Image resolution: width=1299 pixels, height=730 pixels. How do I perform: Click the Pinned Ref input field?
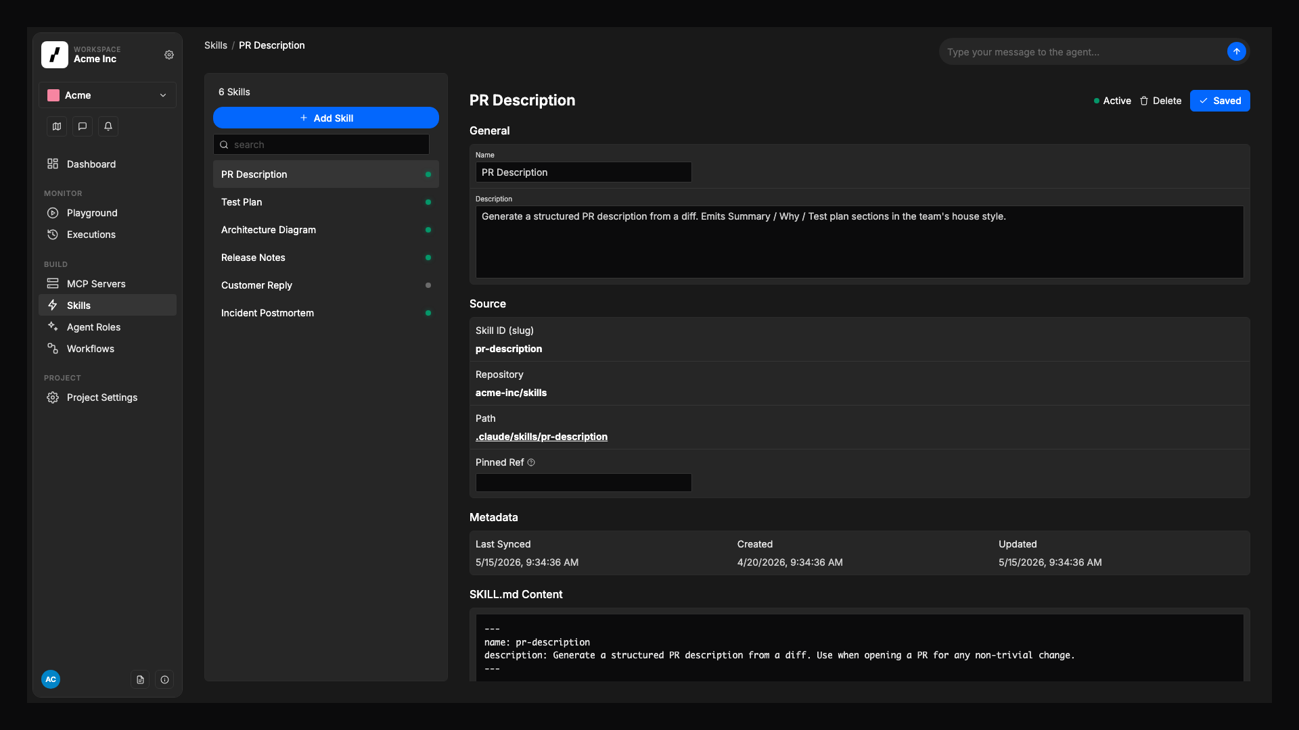[x=584, y=483]
